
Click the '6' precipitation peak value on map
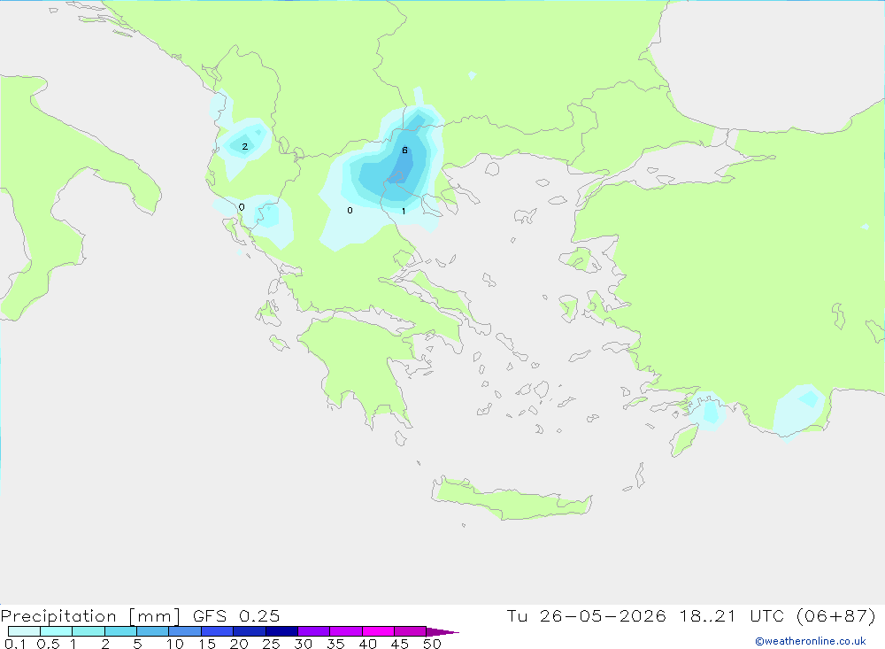(x=404, y=151)
